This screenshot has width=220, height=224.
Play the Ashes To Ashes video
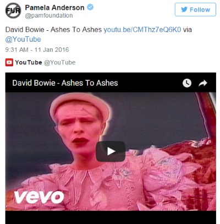(x=111, y=151)
